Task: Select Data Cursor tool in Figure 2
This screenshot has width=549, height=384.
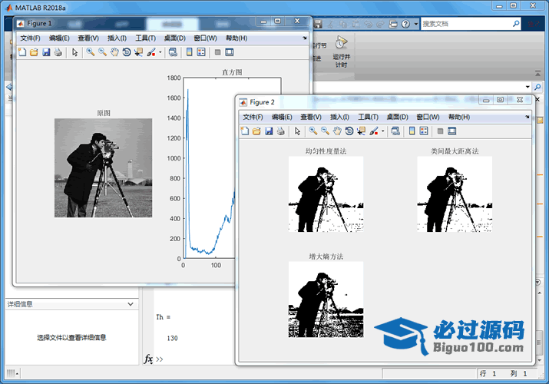Action: (x=362, y=131)
